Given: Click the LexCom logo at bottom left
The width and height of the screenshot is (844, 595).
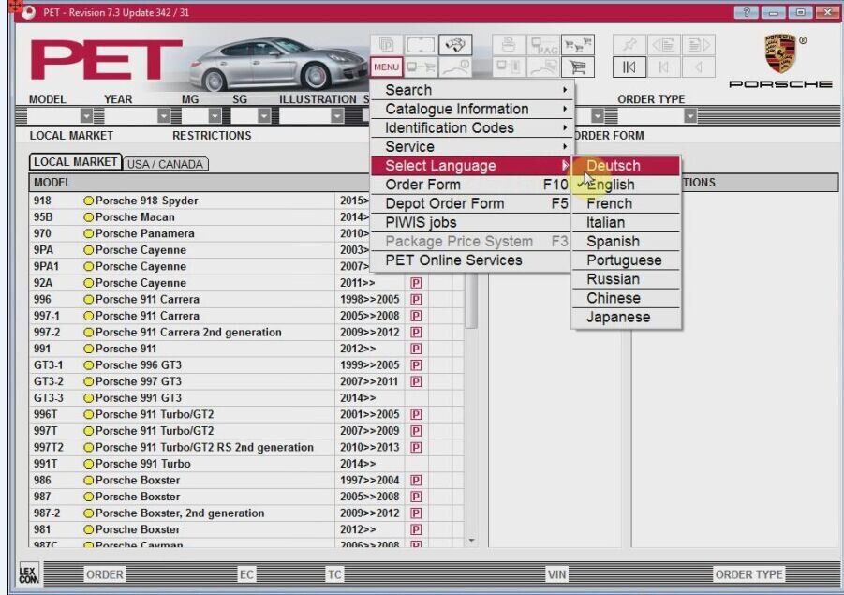Looking at the screenshot, I should (x=28, y=574).
